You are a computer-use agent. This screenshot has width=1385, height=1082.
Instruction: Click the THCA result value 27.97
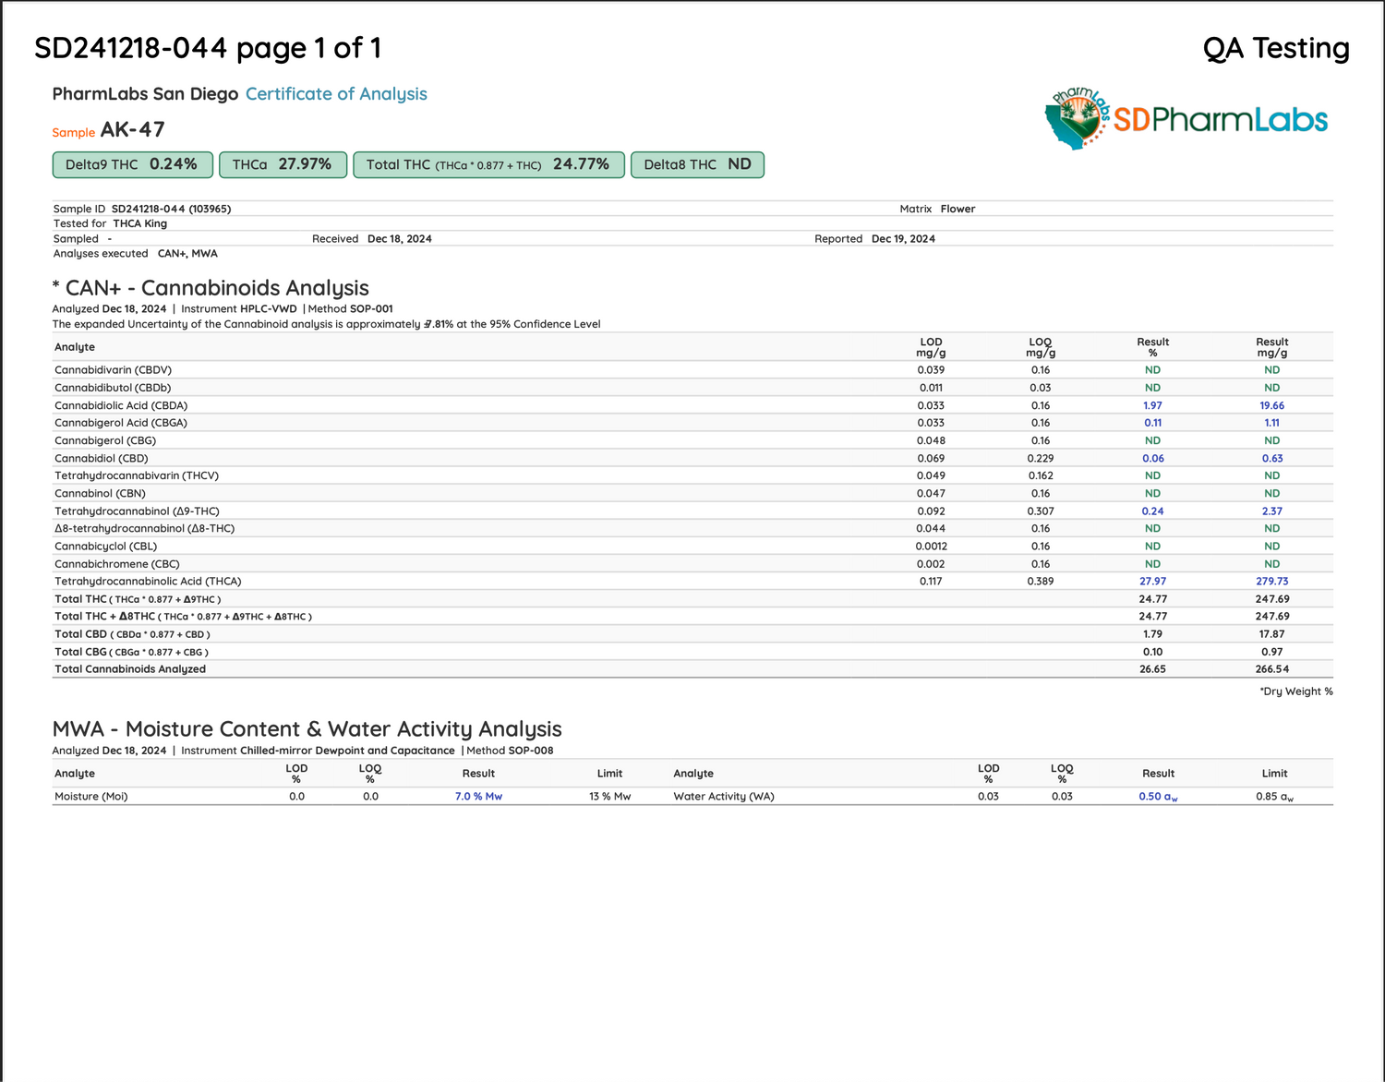(x=1152, y=582)
